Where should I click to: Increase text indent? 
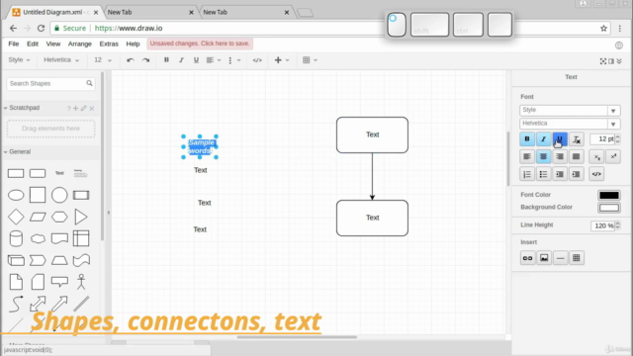tap(577, 174)
